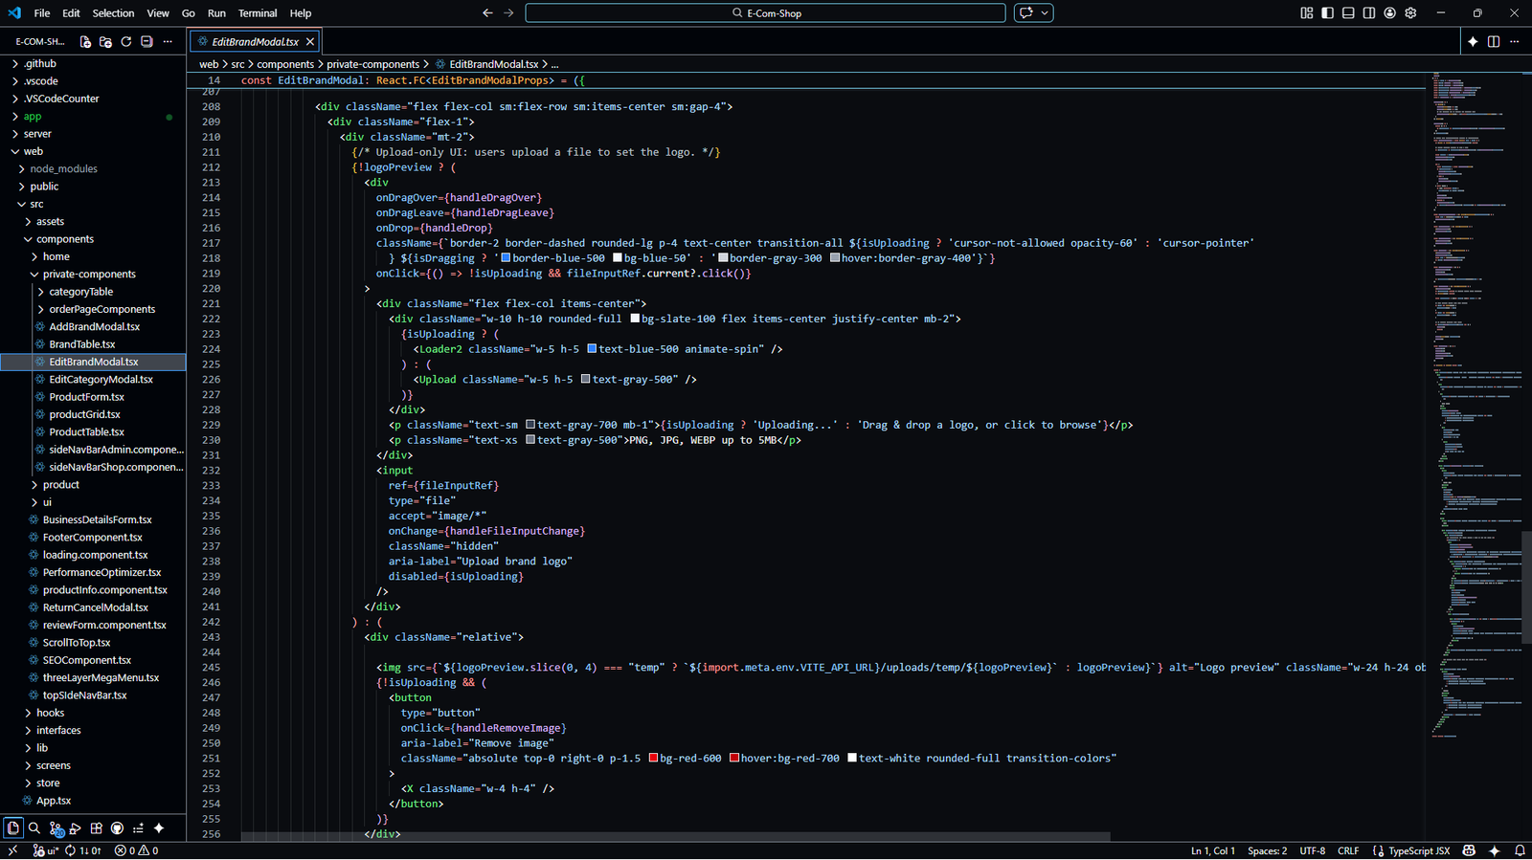The image size is (1532, 860).
Task: Collapse all folders in Explorer
Action: point(146,42)
